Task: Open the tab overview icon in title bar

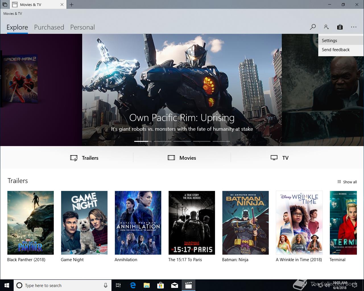Action: point(5,5)
